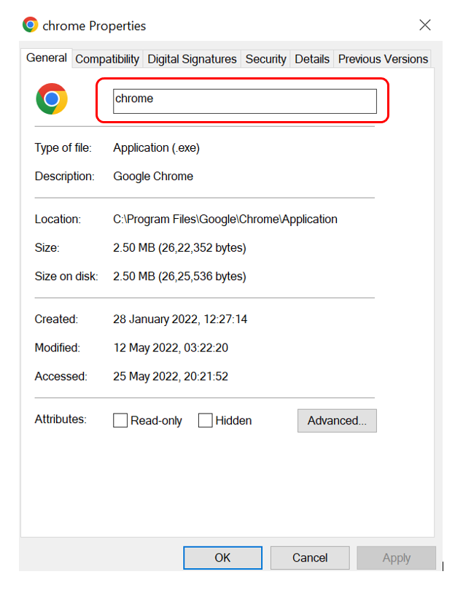Viewport: 455px width, 593px height.
Task: View the Details tab
Action: 312,59
